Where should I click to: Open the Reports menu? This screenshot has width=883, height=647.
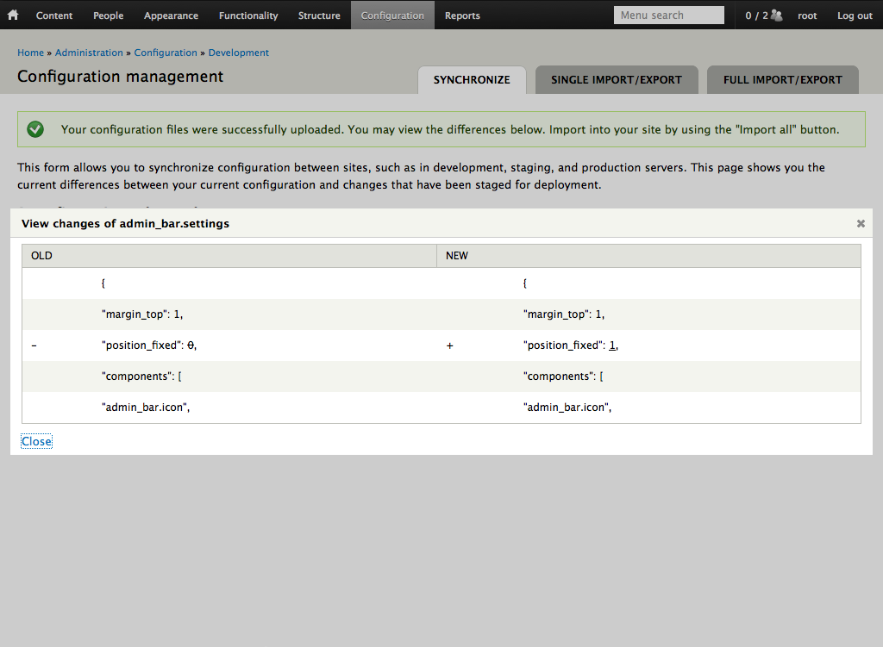pos(462,16)
